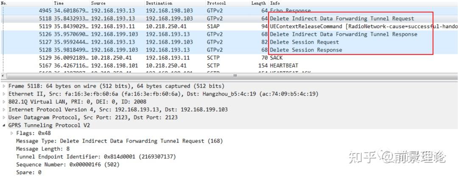Expand the Frame 5118 tree node

(4, 86)
